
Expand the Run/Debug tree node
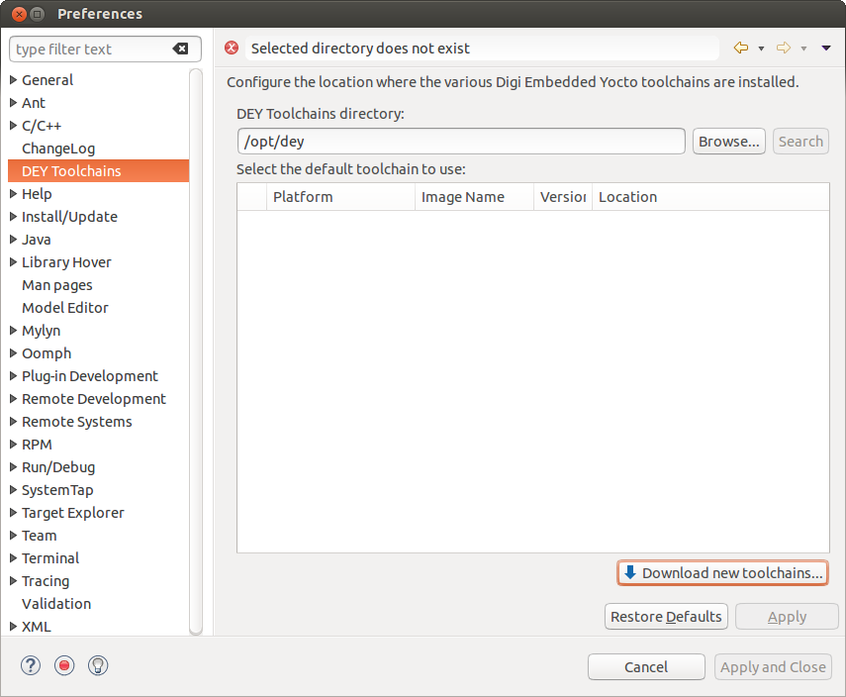pos(13,467)
